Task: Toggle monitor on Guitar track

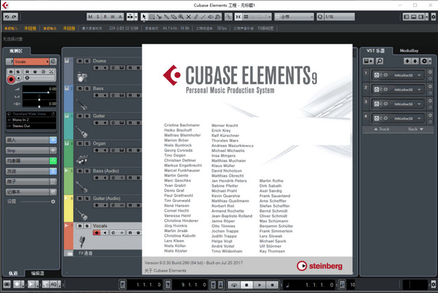Action: click(105, 123)
